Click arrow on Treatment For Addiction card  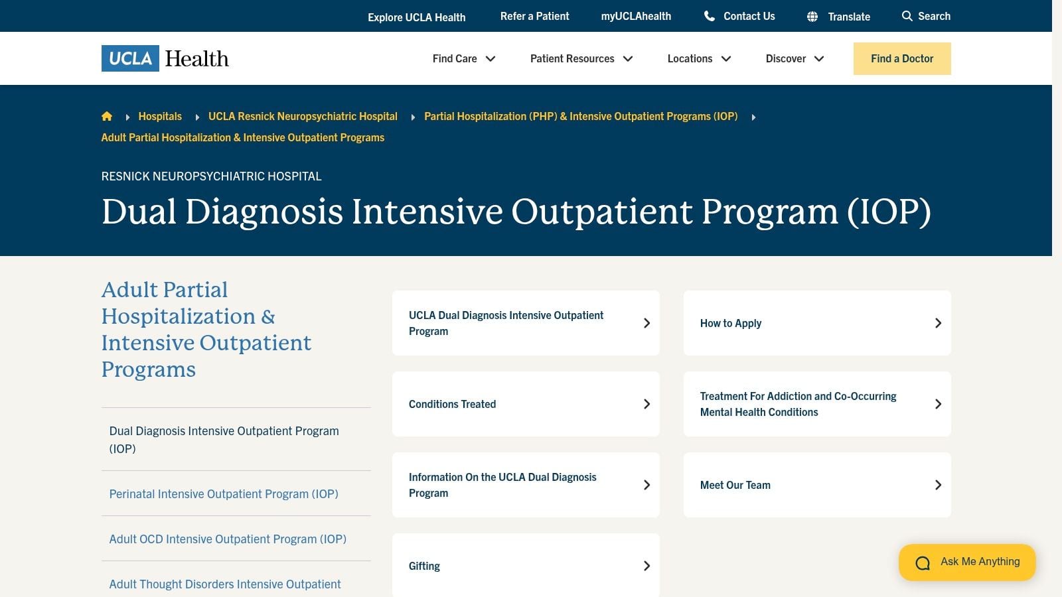click(x=938, y=404)
